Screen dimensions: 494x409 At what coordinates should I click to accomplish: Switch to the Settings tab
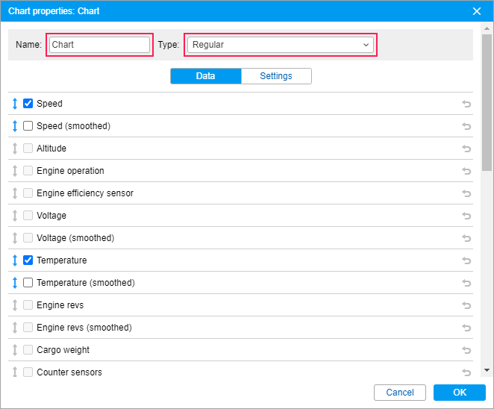(x=276, y=76)
